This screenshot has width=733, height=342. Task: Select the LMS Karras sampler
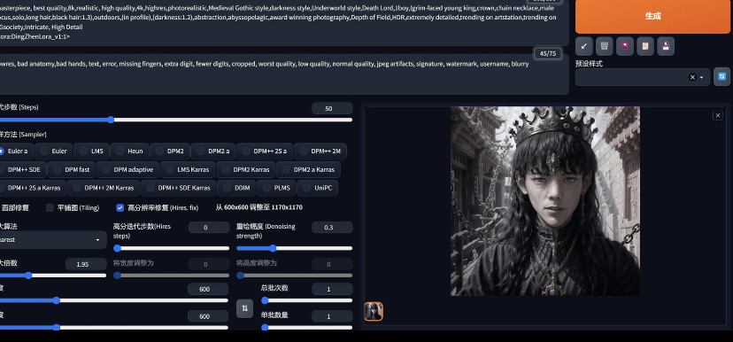point(188,169)
